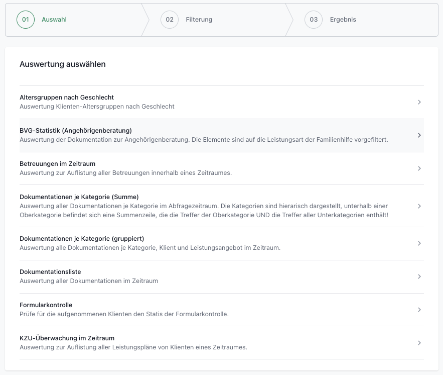Select Altersgruppen nach Geschlecht report
This screenshot has height=375, width=443.
pyautogui.click(x=222, y=102)
